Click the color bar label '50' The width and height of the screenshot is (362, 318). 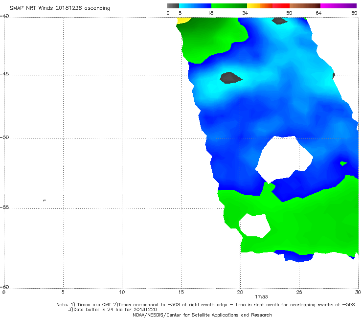pos(289,13)
